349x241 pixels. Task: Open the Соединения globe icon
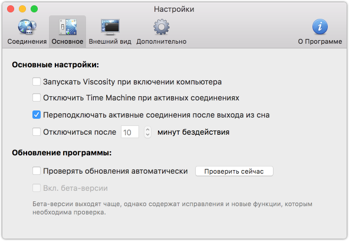coord(27,27)
